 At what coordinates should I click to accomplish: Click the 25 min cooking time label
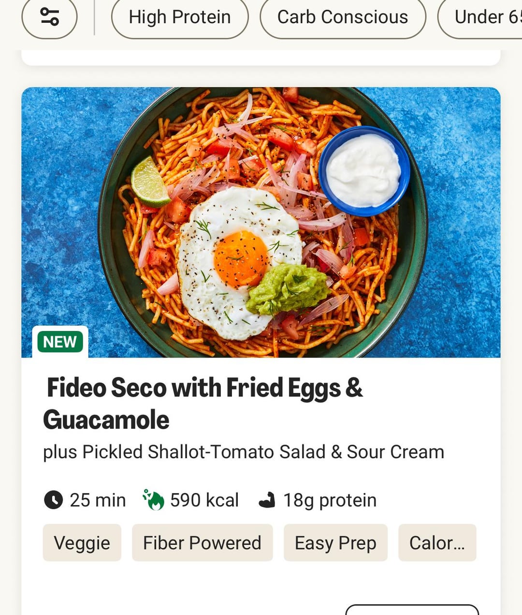tap(98, 500)
